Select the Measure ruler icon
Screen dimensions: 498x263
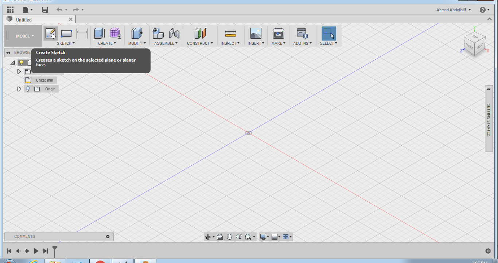pos(230,34)
